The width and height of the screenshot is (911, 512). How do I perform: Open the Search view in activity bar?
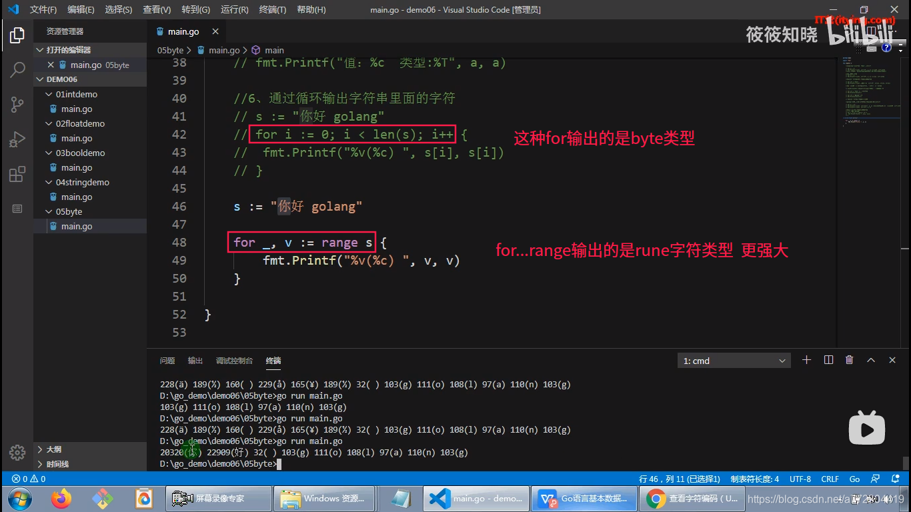coord(17,69)
